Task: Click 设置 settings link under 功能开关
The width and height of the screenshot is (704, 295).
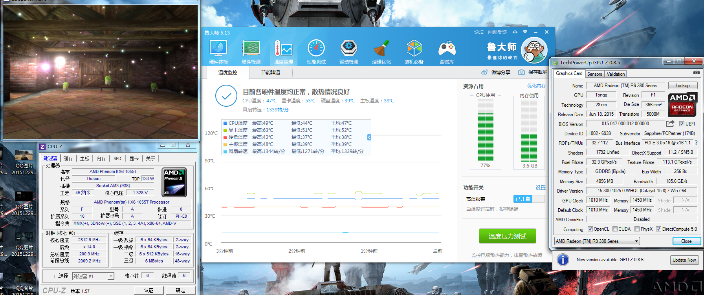Action: 541,188
